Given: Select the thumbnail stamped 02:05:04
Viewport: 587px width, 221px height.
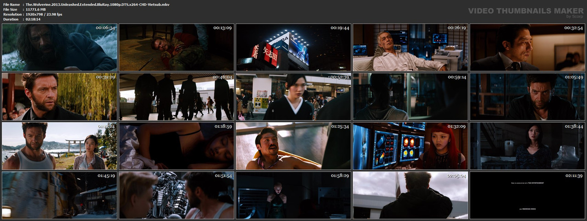Looking at the screenshot, I should tap(410, 195).
